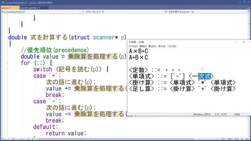251x141 pixels.
Task: Click the default: label in code
Action: point(45,127)
